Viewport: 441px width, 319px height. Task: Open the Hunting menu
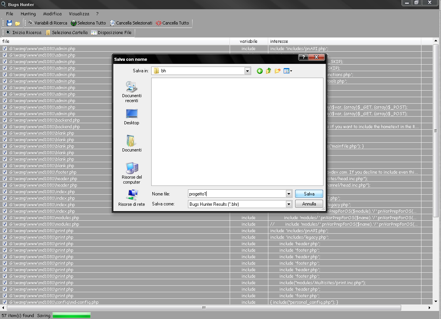[28, 14]
